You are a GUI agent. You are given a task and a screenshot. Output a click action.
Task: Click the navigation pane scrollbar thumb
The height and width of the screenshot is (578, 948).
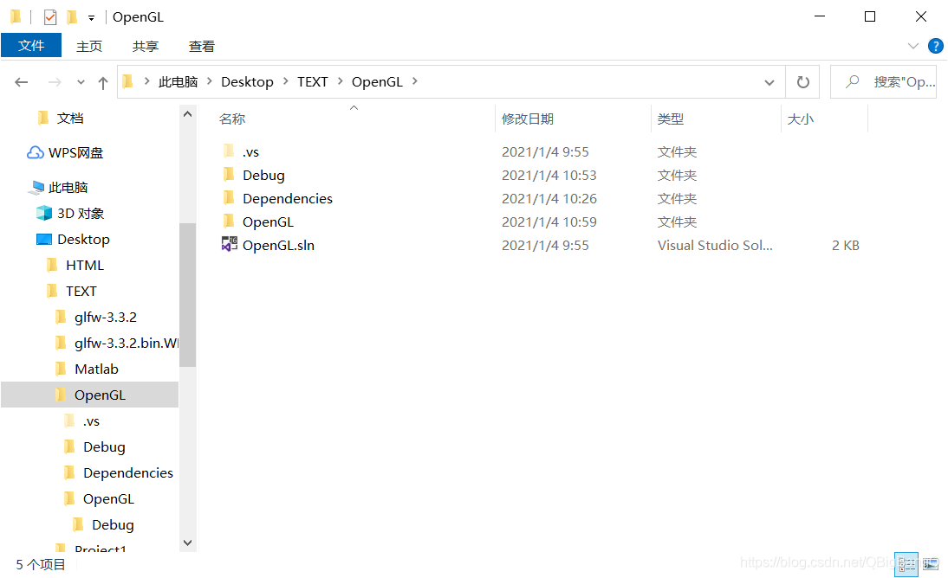(187, 295)
